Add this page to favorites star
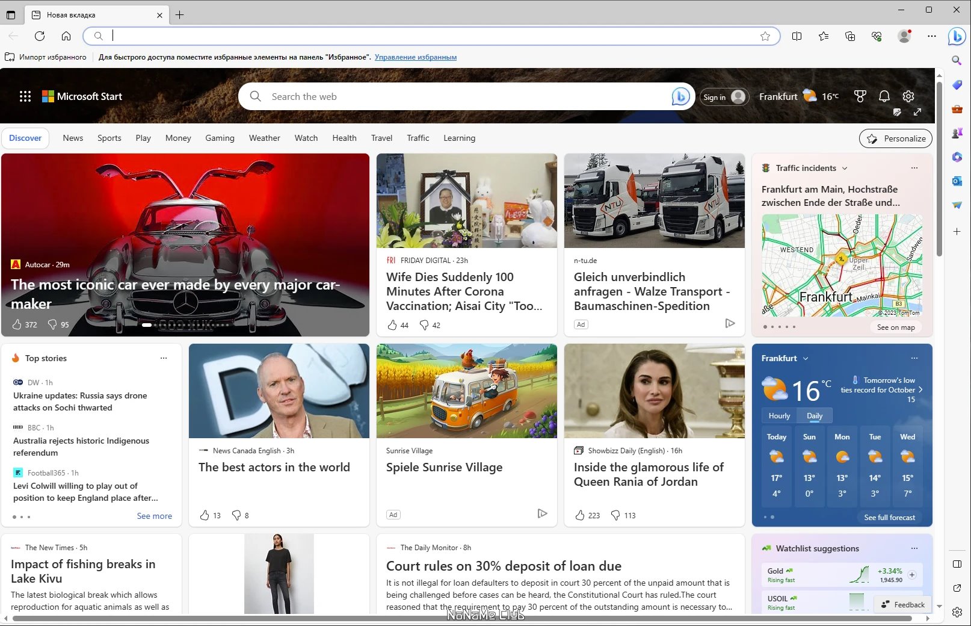Image resolution: width=971 pixels, height=626 pixels. (x=765, y=36)
